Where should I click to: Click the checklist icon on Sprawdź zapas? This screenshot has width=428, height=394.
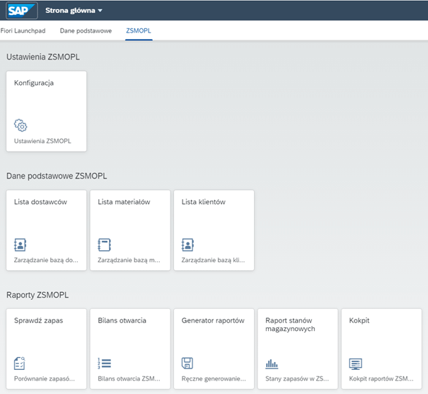point(19,363)
